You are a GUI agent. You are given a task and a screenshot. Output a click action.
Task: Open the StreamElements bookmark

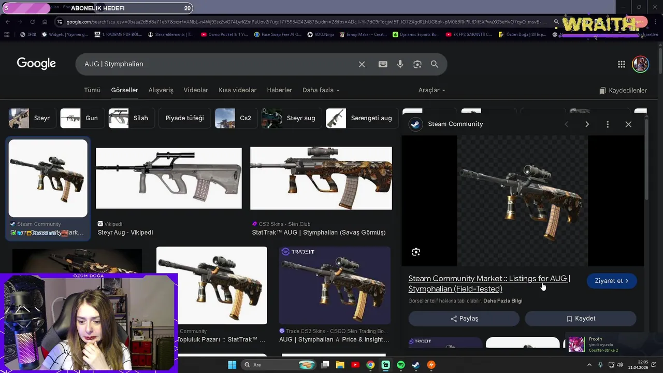pos(170,35)
